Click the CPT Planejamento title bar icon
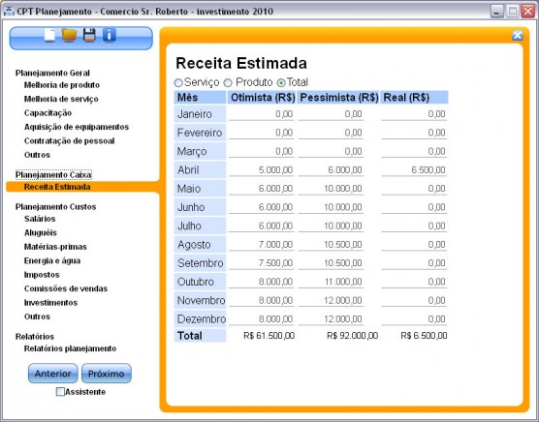 coord(9,12)
